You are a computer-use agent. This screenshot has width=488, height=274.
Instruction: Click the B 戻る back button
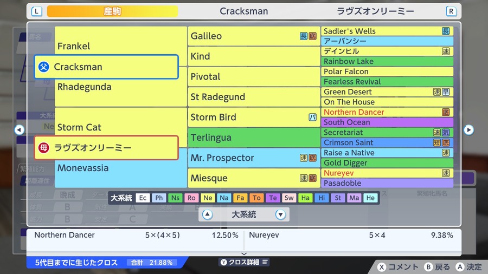click(437, 267)
